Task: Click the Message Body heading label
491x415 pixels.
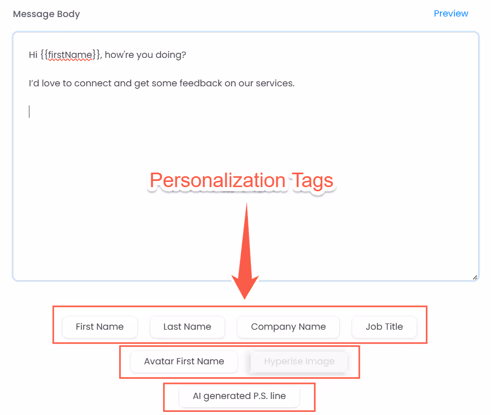Action: [46, 14]
